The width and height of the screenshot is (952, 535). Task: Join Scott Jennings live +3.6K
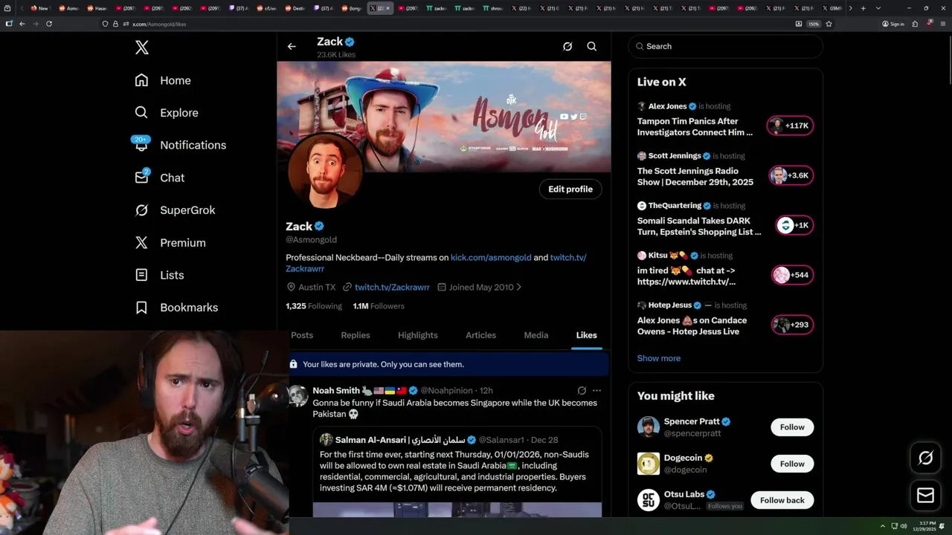[791, 175]
